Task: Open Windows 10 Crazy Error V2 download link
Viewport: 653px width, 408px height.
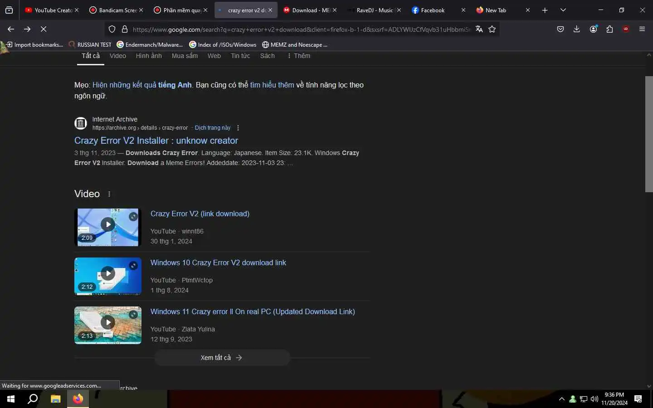Action: (218, 262)
